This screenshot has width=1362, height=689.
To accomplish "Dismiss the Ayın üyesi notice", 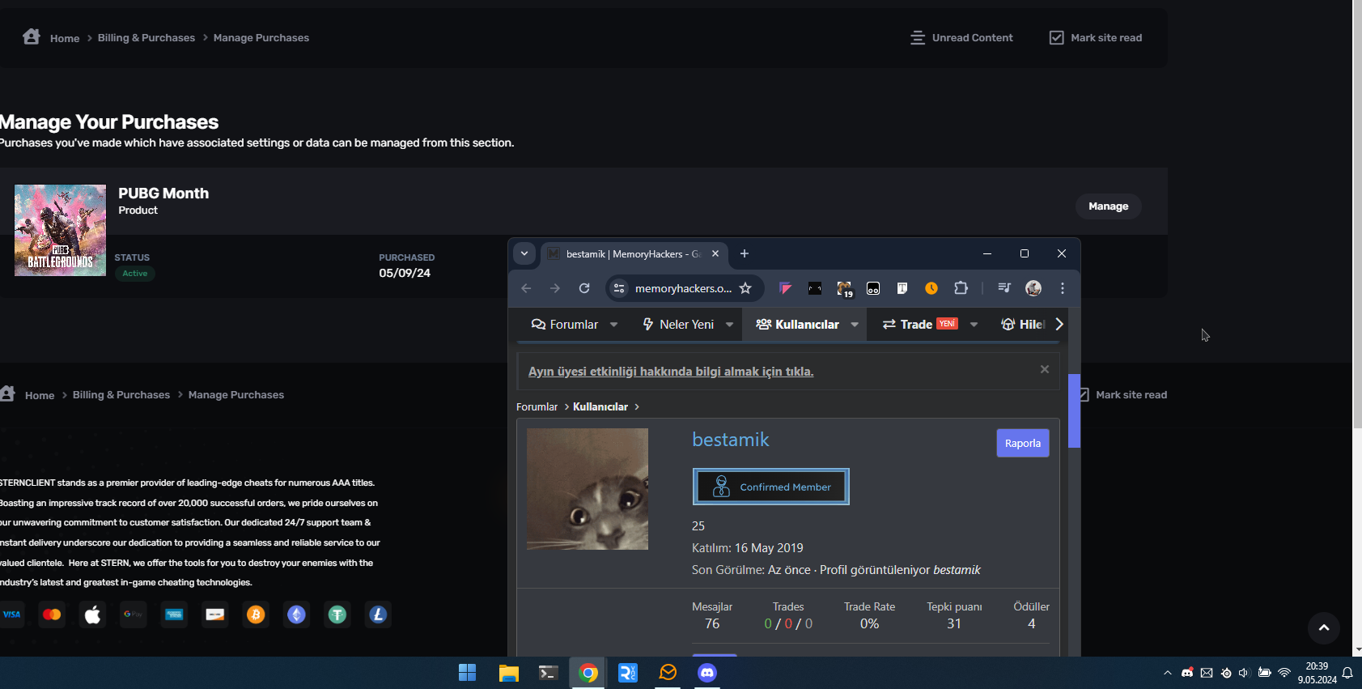I will coord(1045,369).
